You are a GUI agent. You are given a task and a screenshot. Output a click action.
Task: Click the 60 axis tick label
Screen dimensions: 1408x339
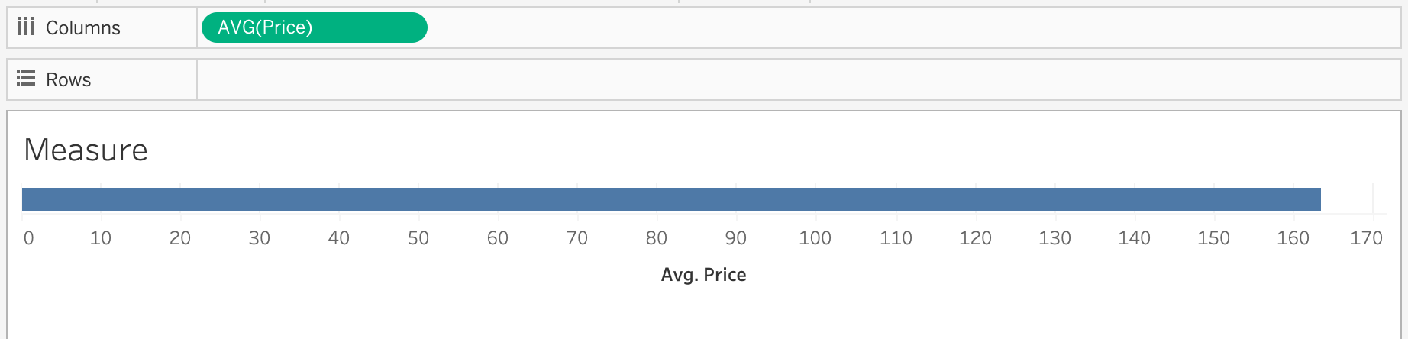tap(498, 238)
